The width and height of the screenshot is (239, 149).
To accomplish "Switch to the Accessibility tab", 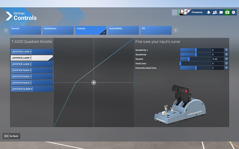I will pos(123,30).
